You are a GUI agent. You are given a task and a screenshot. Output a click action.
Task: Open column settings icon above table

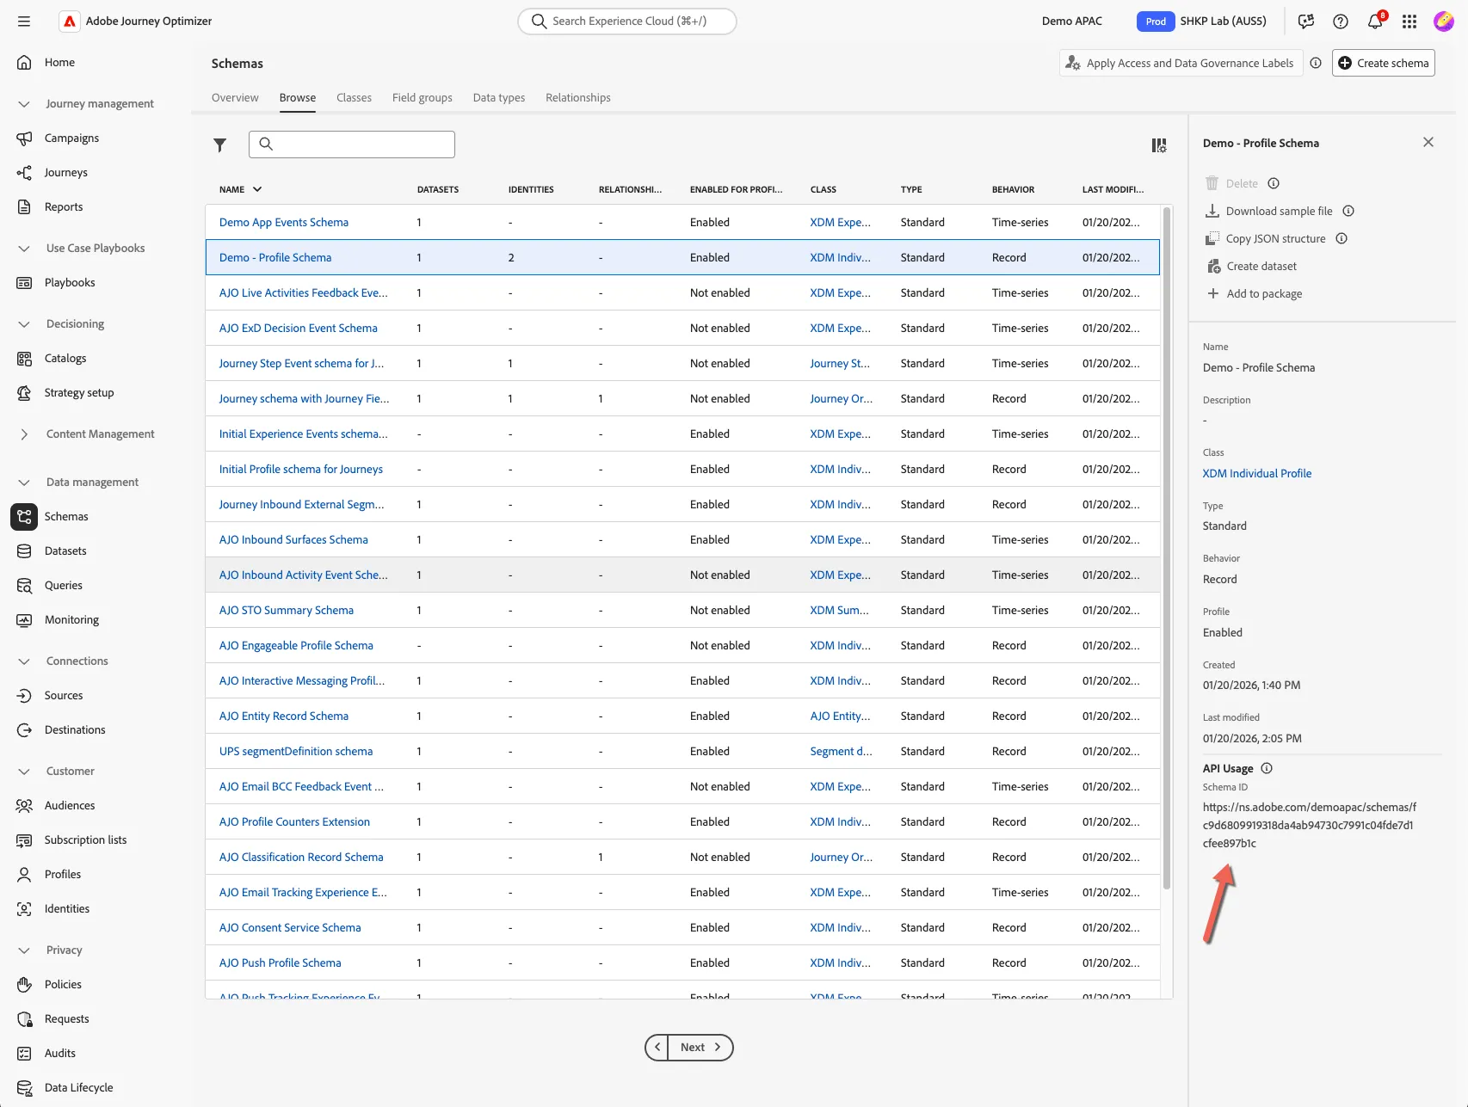(x=1159, y=145)
